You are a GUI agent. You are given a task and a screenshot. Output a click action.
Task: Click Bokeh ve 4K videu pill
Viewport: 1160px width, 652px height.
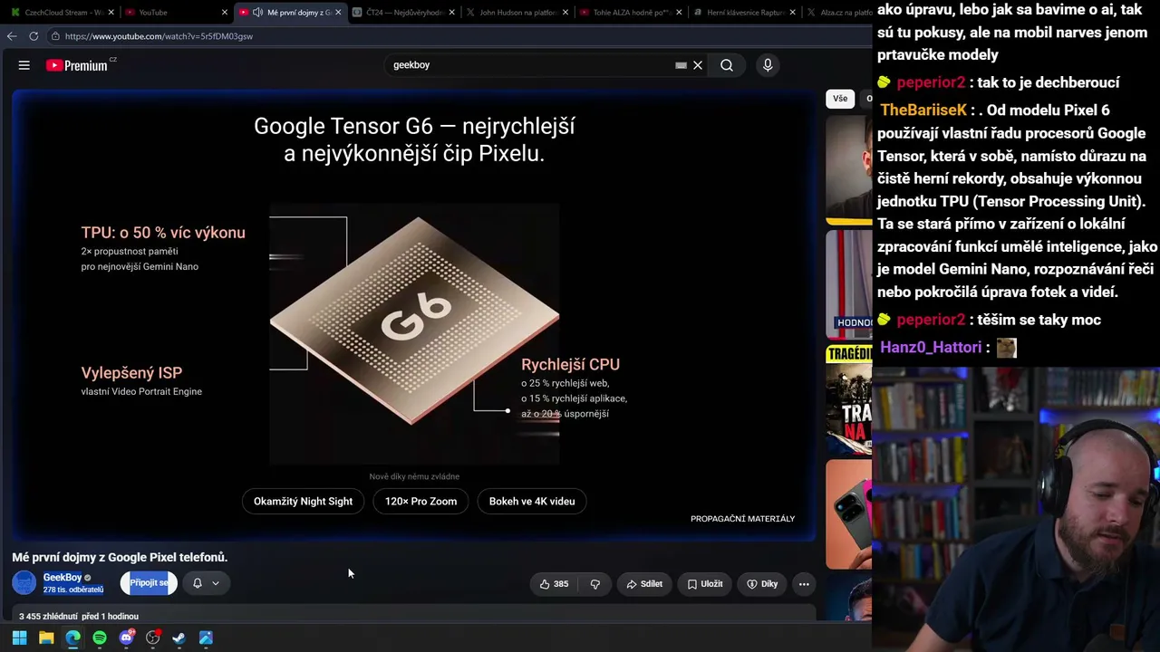click(x=532, y=502)
